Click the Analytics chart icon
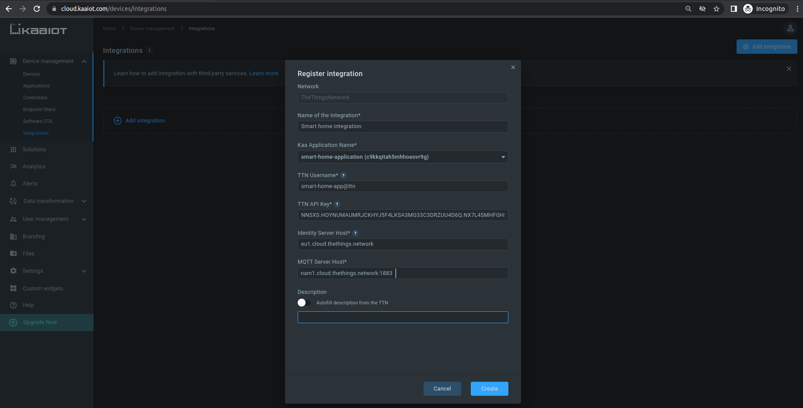This screenshot has height=408, width=803. pyautogui.click(x=13, y=167)
